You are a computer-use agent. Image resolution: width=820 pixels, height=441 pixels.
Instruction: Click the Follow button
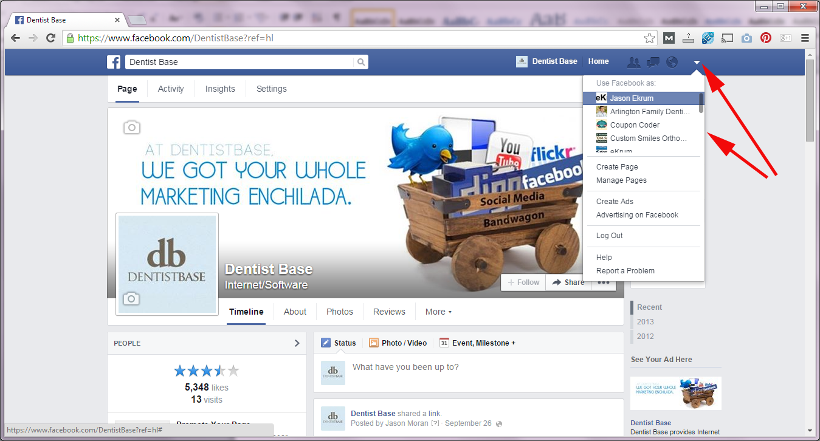(x=523, y=282)
